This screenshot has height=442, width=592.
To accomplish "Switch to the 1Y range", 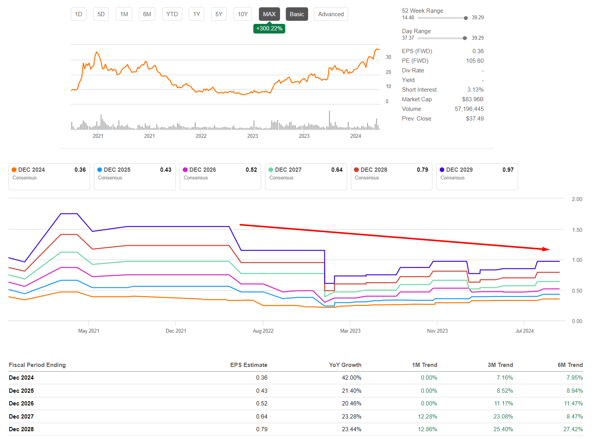I will 197,14.
